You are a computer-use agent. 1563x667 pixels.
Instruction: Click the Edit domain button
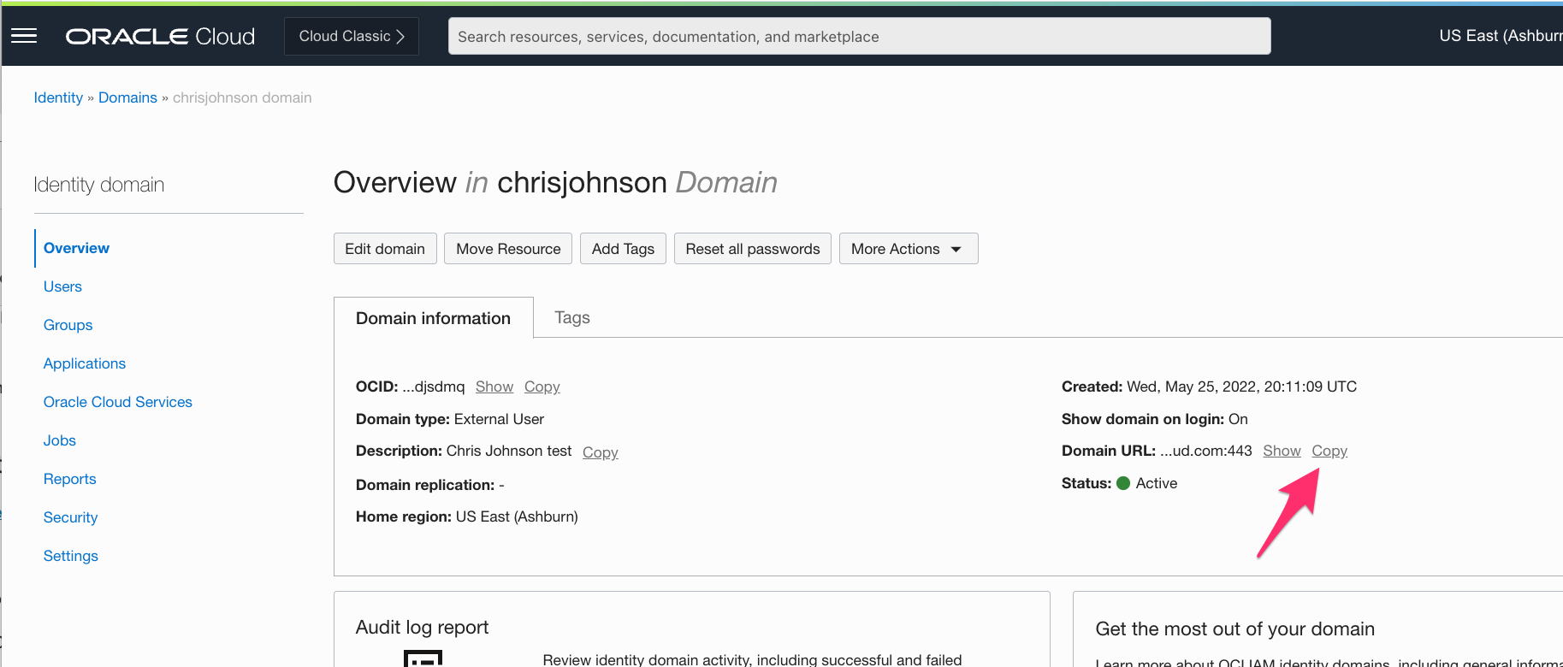click(x=385, y=249)
